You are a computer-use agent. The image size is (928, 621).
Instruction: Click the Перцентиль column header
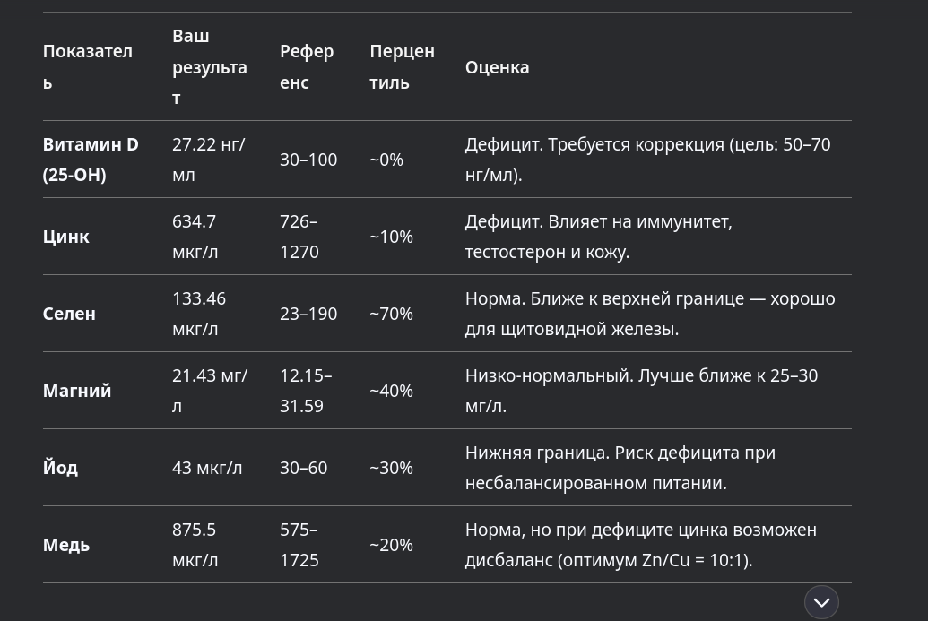[x=402, y=67]
